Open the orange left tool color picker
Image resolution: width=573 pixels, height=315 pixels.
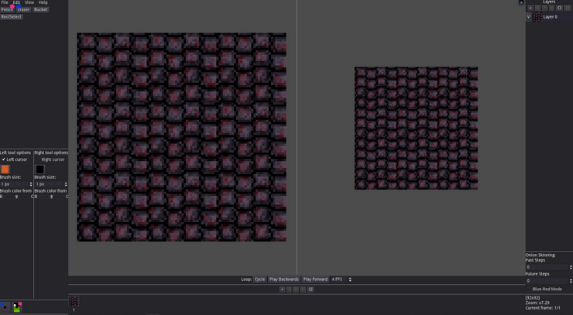click(x=5, y=169)
